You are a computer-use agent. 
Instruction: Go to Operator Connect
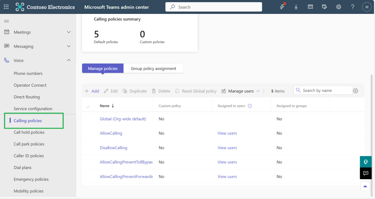pyautogui.click(x=30, y=85)
